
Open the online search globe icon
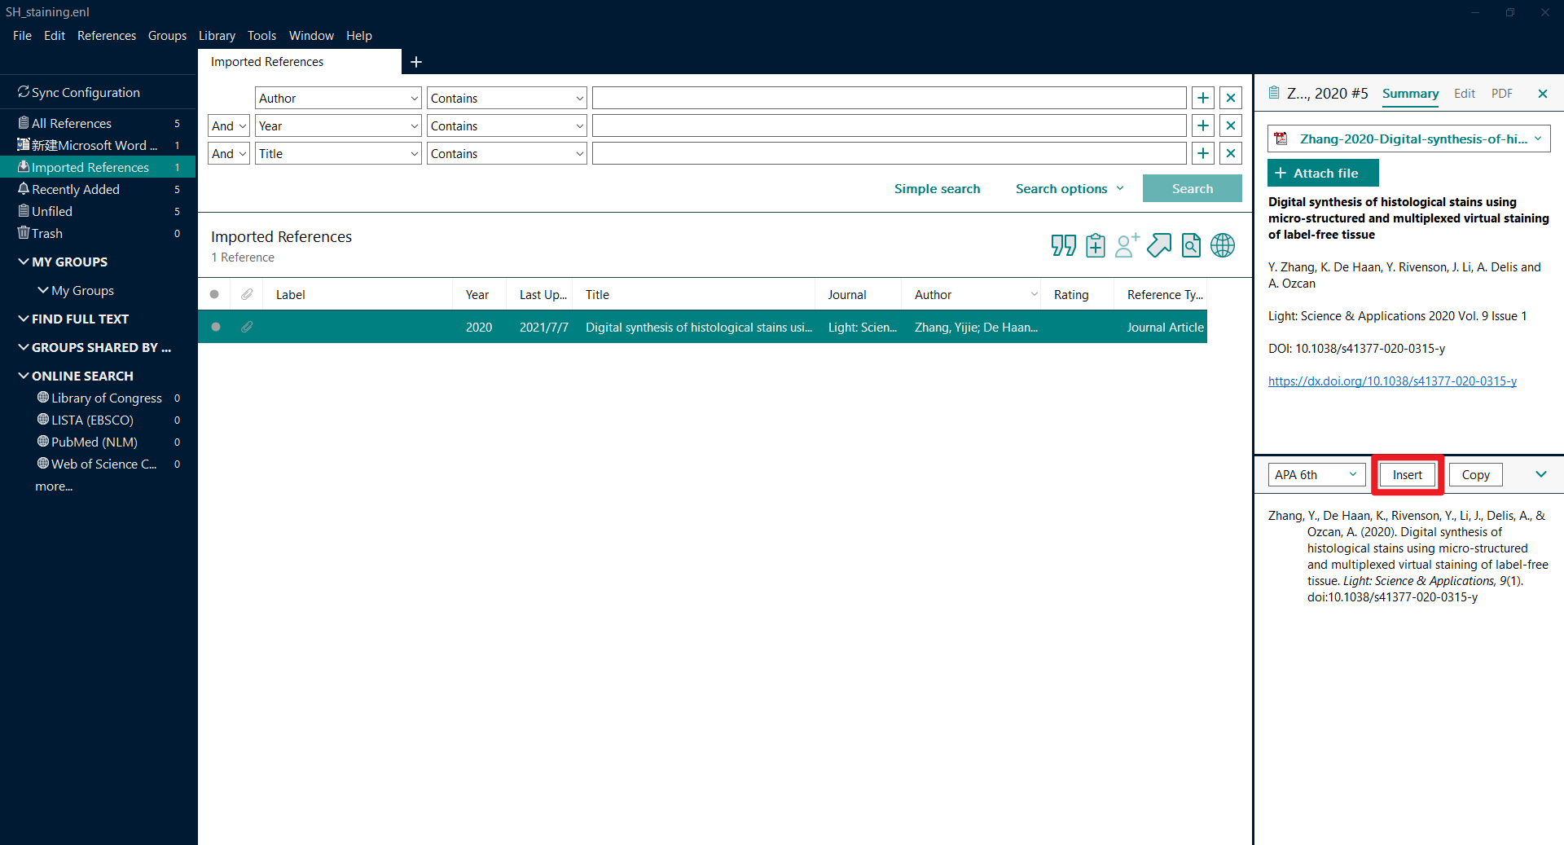(x=1223, y=245)
